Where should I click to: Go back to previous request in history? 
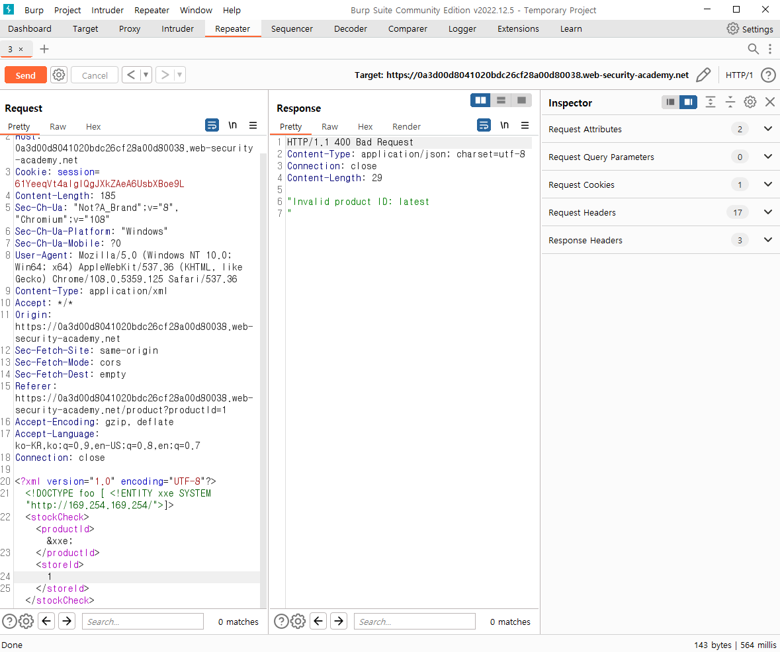point(131,75)
